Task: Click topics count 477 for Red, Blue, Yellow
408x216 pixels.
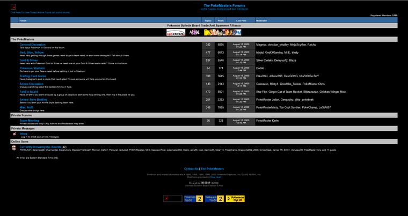Action: [x=208, y=53]
